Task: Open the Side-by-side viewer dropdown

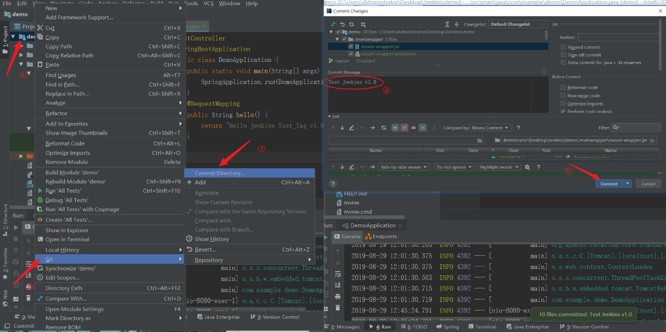Action: (403, 167)
